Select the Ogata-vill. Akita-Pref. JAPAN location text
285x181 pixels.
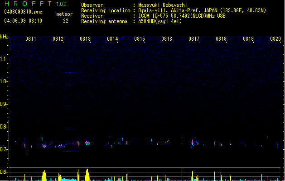202,10
